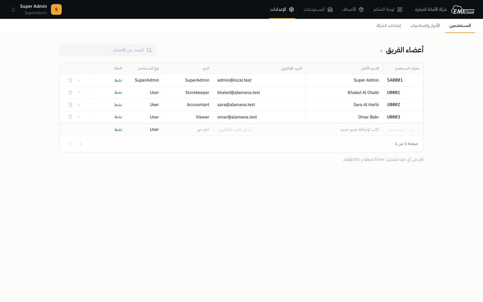Click the omar@alamana.test email cell

point(260,117)
